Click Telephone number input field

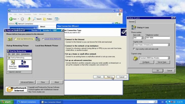158,38
